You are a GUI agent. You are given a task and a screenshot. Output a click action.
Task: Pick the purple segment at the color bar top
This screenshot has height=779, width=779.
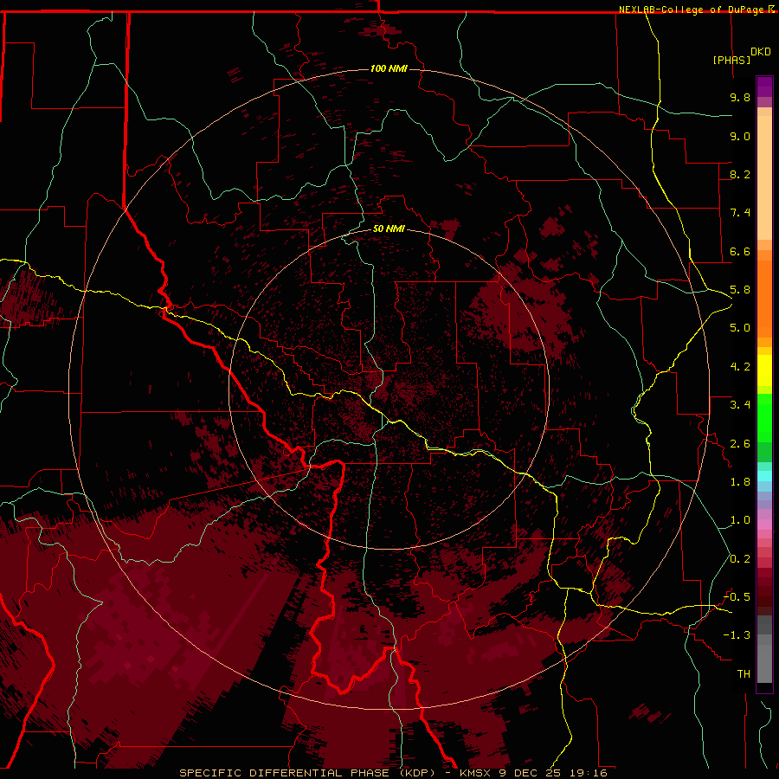point(764,87)
